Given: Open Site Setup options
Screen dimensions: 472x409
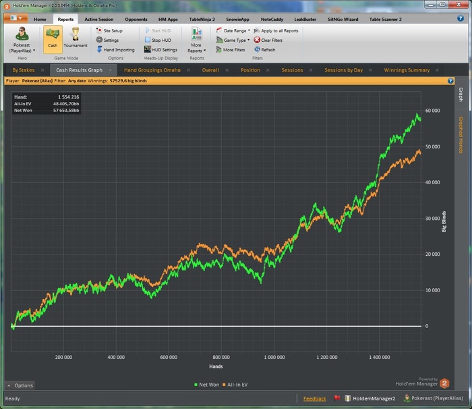Looking at the screenshot, I should click(109, 30).
